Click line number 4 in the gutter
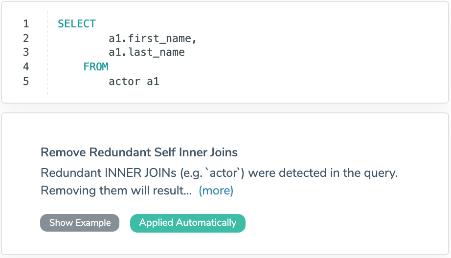 (26, 67)
